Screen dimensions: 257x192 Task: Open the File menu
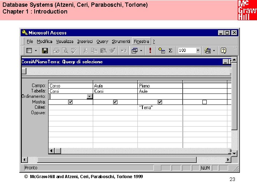(x=30, y=42)
